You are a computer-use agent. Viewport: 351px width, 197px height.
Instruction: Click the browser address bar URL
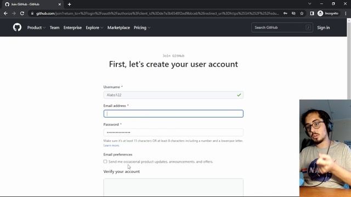[x=157, y=13]
